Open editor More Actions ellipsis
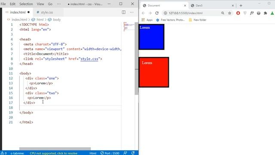This screenshot has height=155, width=275. coord(132,12)
